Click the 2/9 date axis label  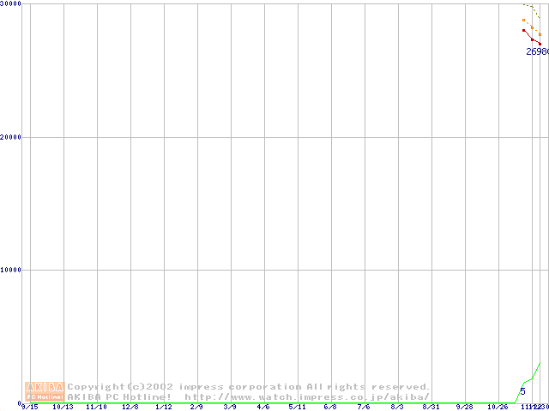(196, 407)
